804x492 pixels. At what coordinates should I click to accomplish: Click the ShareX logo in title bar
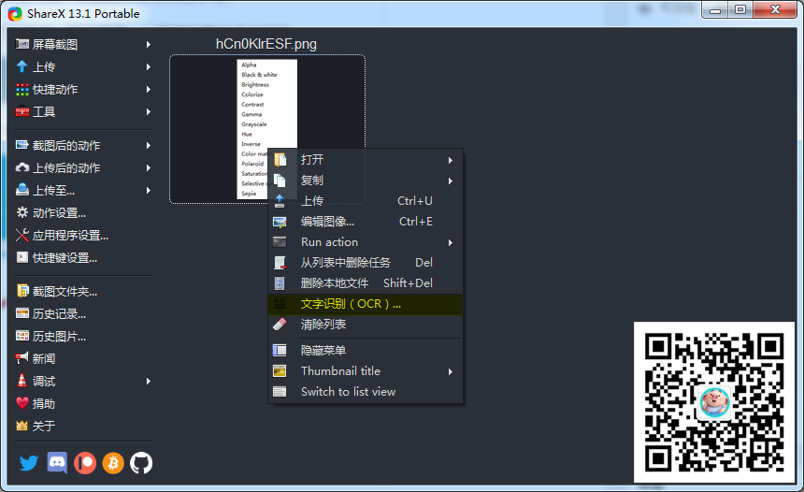click(15, 14)
